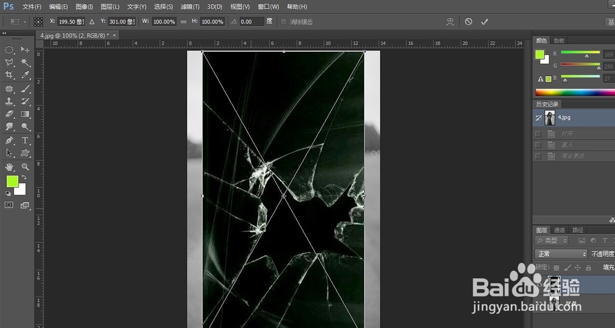Open the 滤镜(T) menu
615x328 pixels.
click(190, 7)
